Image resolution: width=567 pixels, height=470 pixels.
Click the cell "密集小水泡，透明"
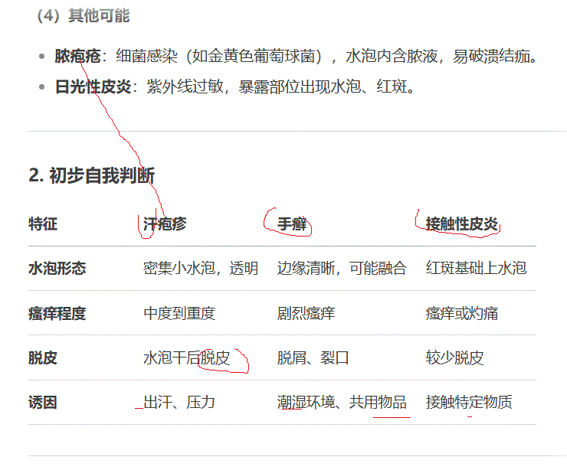(x=201, y=269)
